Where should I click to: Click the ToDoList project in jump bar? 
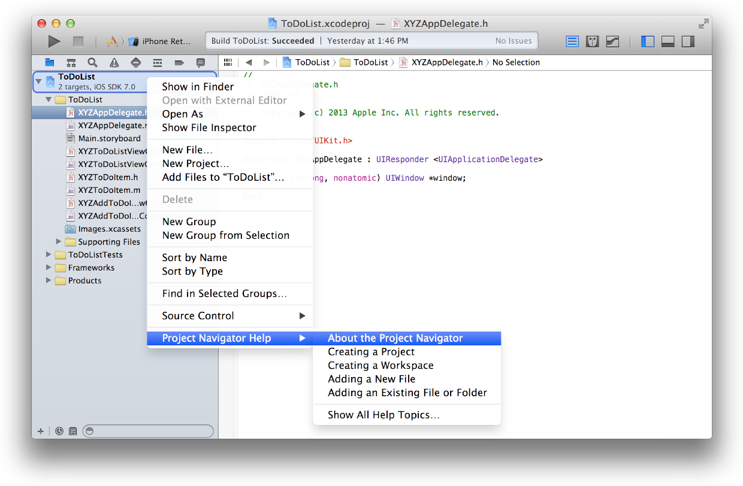306,62
